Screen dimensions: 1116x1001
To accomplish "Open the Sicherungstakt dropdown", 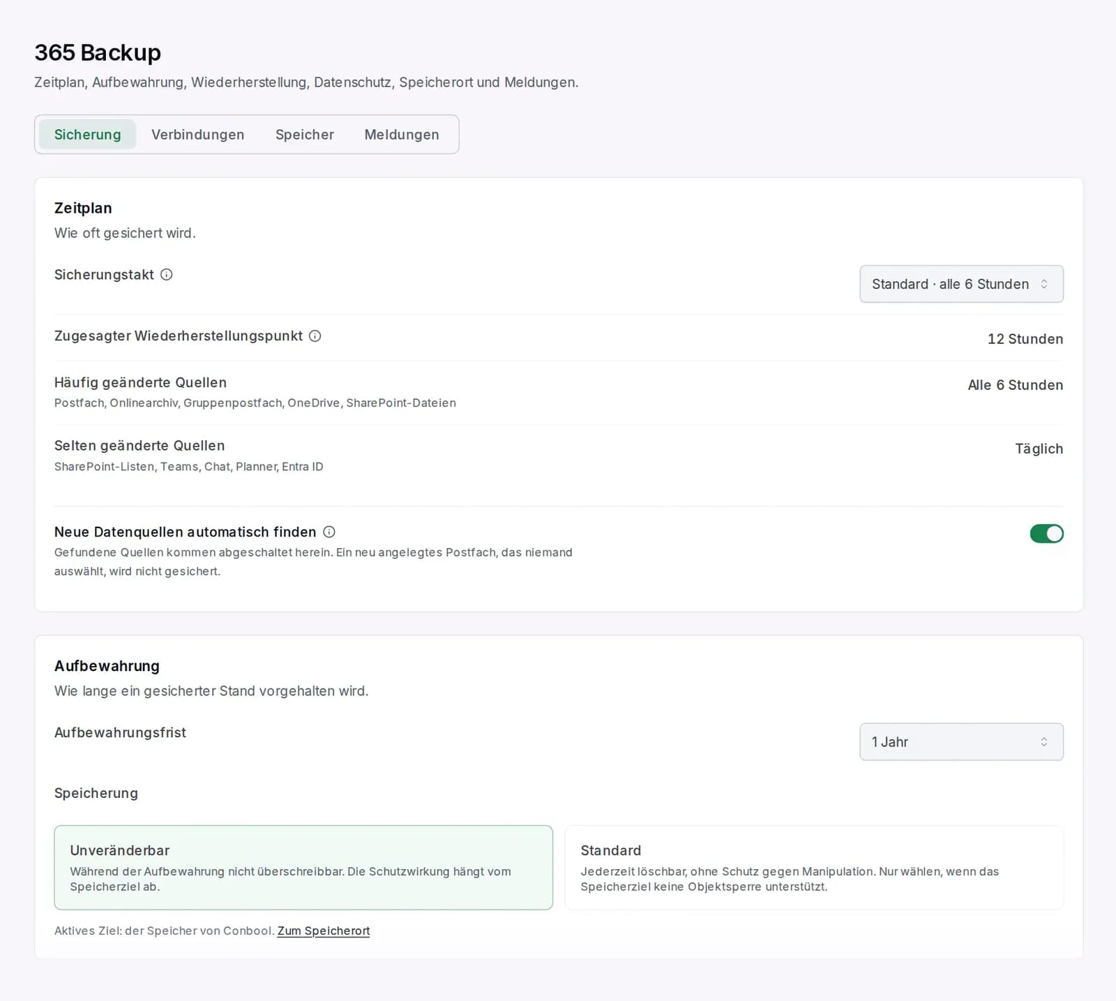I will click(961, 284).
